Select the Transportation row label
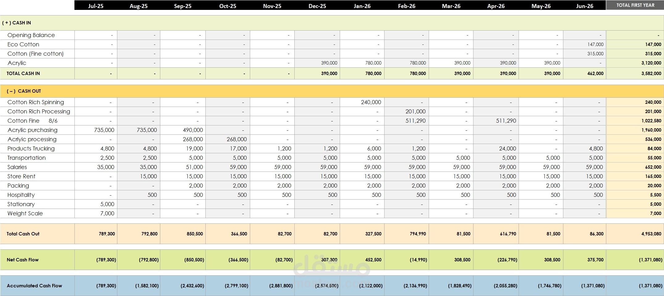This screenshot has width=664, height=296. point(27,158)
